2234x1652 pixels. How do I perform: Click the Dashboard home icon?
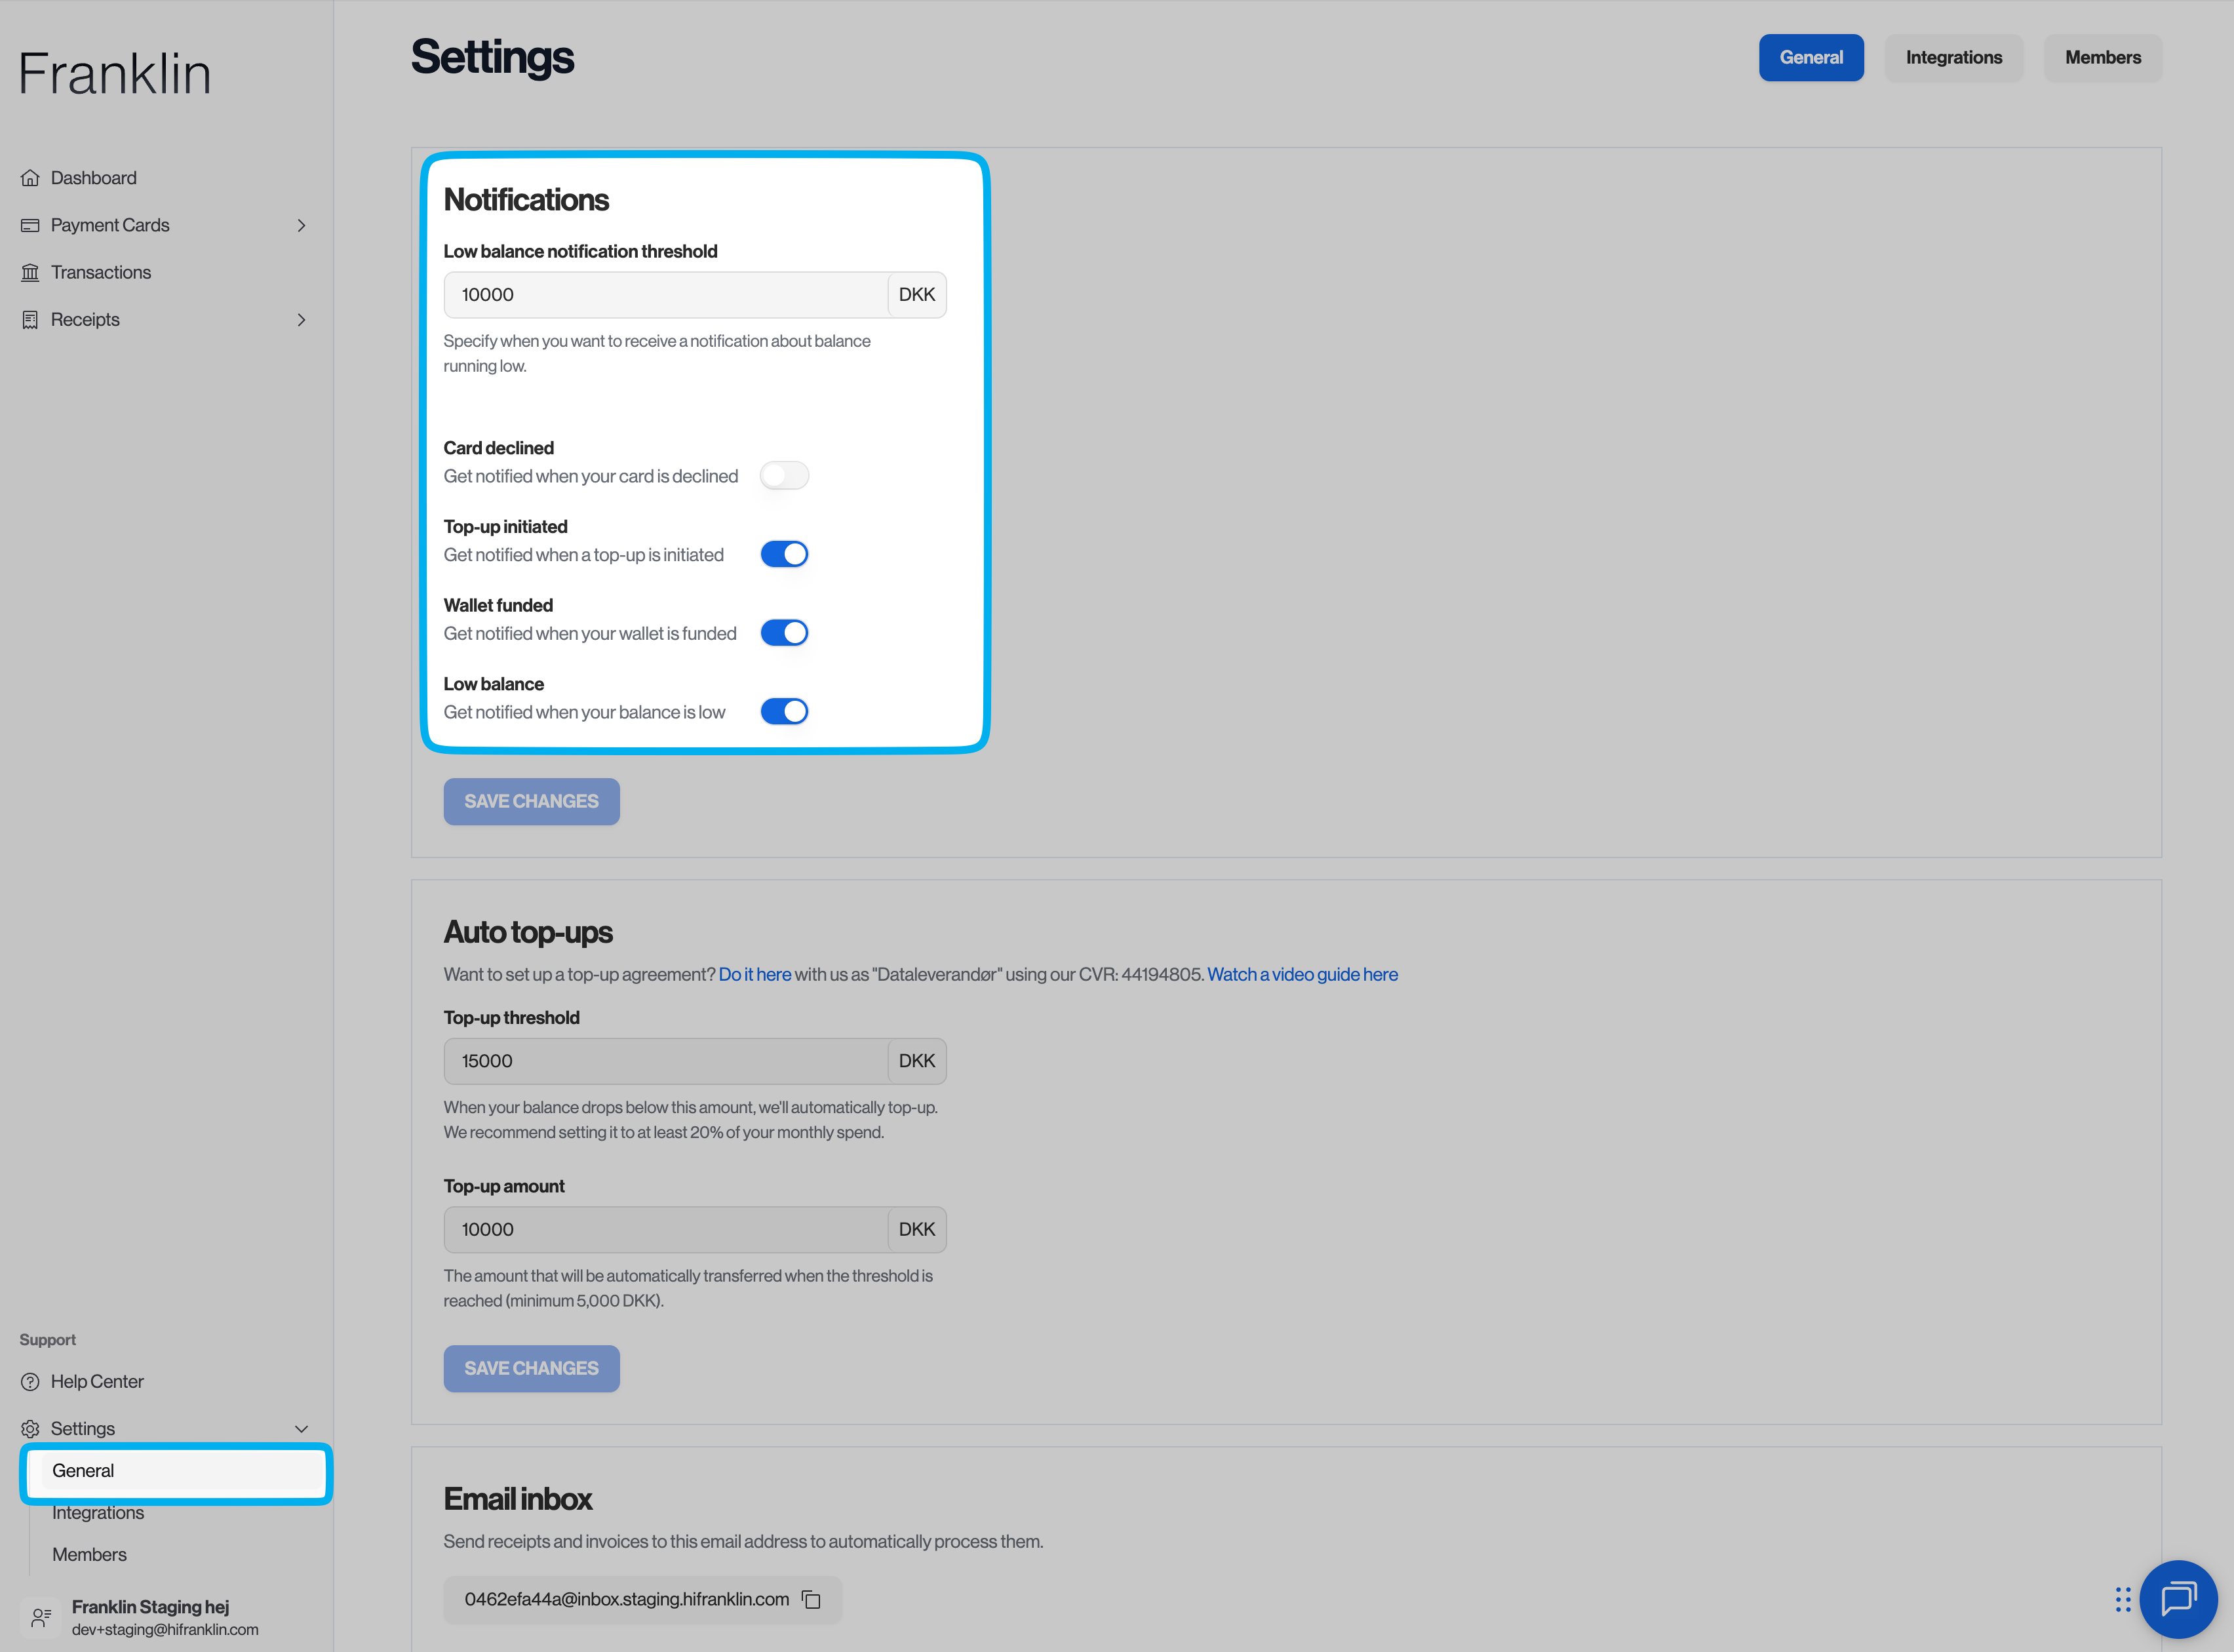[30, 178]
